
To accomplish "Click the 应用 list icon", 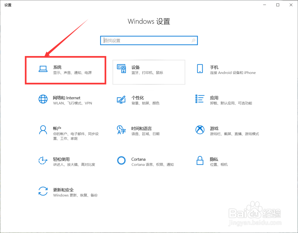I will click(x=200, y=99).
